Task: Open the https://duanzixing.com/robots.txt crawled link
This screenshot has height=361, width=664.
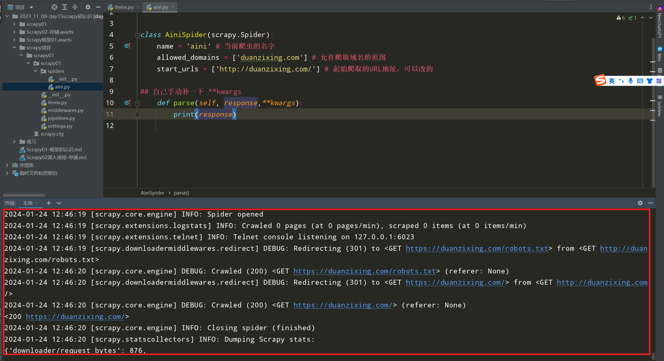Action: coord(365,271)
